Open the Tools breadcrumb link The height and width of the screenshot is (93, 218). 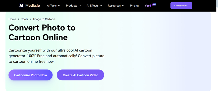pyautogui.click(x=25, y=19)
